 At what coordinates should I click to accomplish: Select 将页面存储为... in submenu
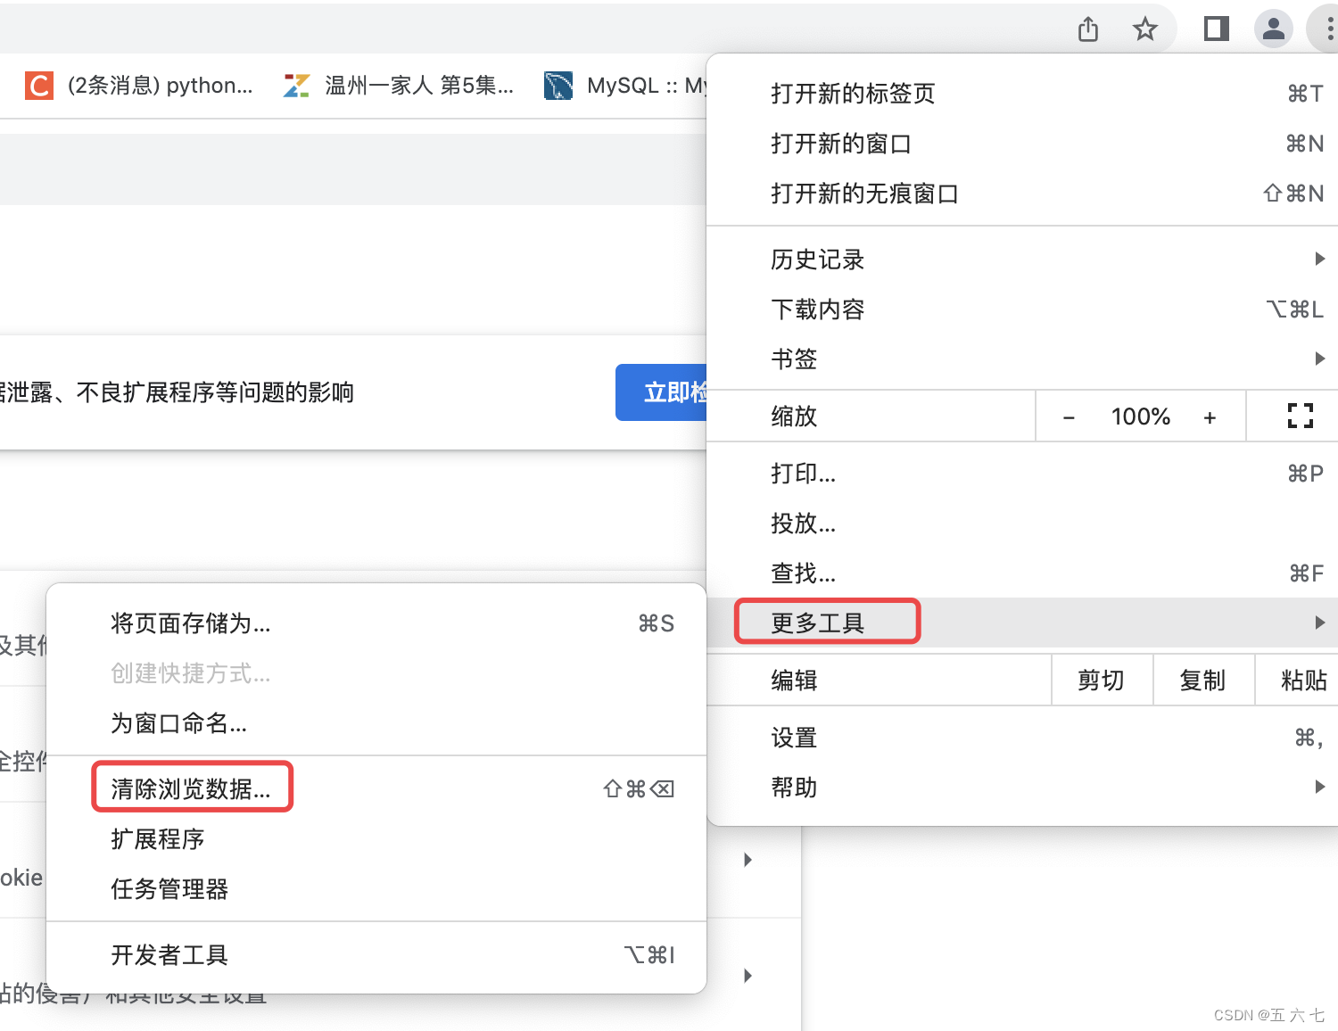[x=376, y=623]
